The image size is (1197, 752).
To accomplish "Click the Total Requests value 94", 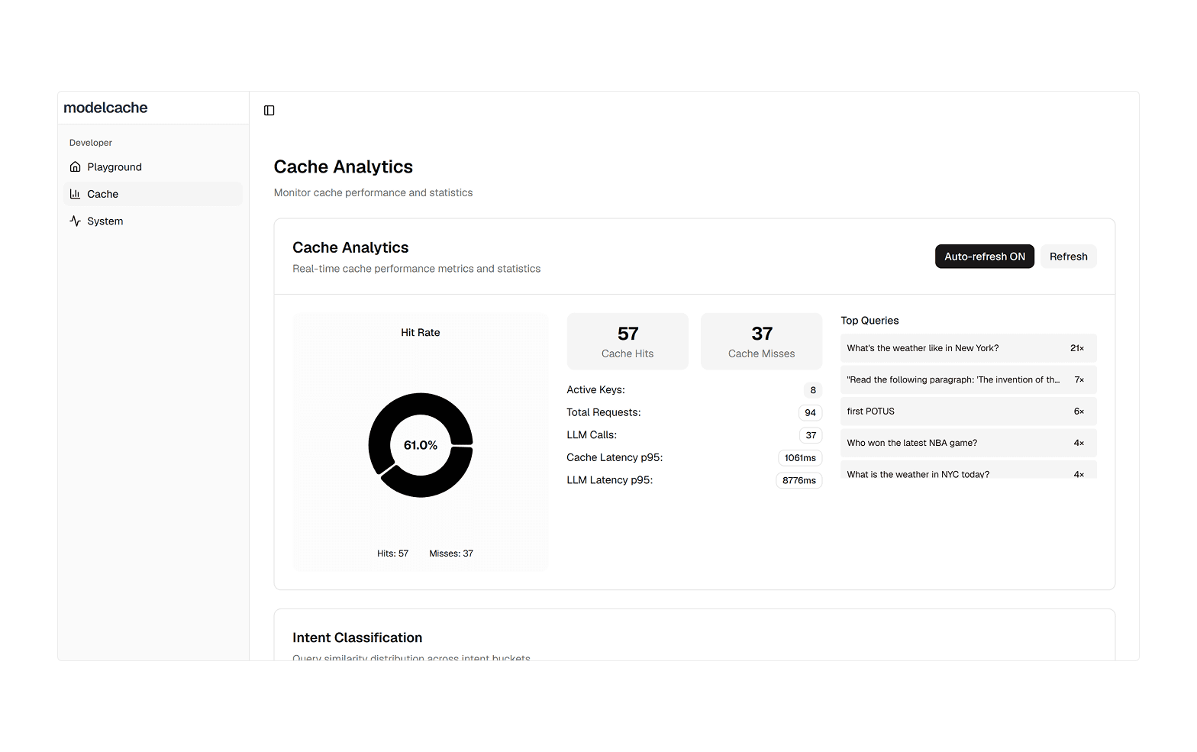I will [x=810, y=413].
